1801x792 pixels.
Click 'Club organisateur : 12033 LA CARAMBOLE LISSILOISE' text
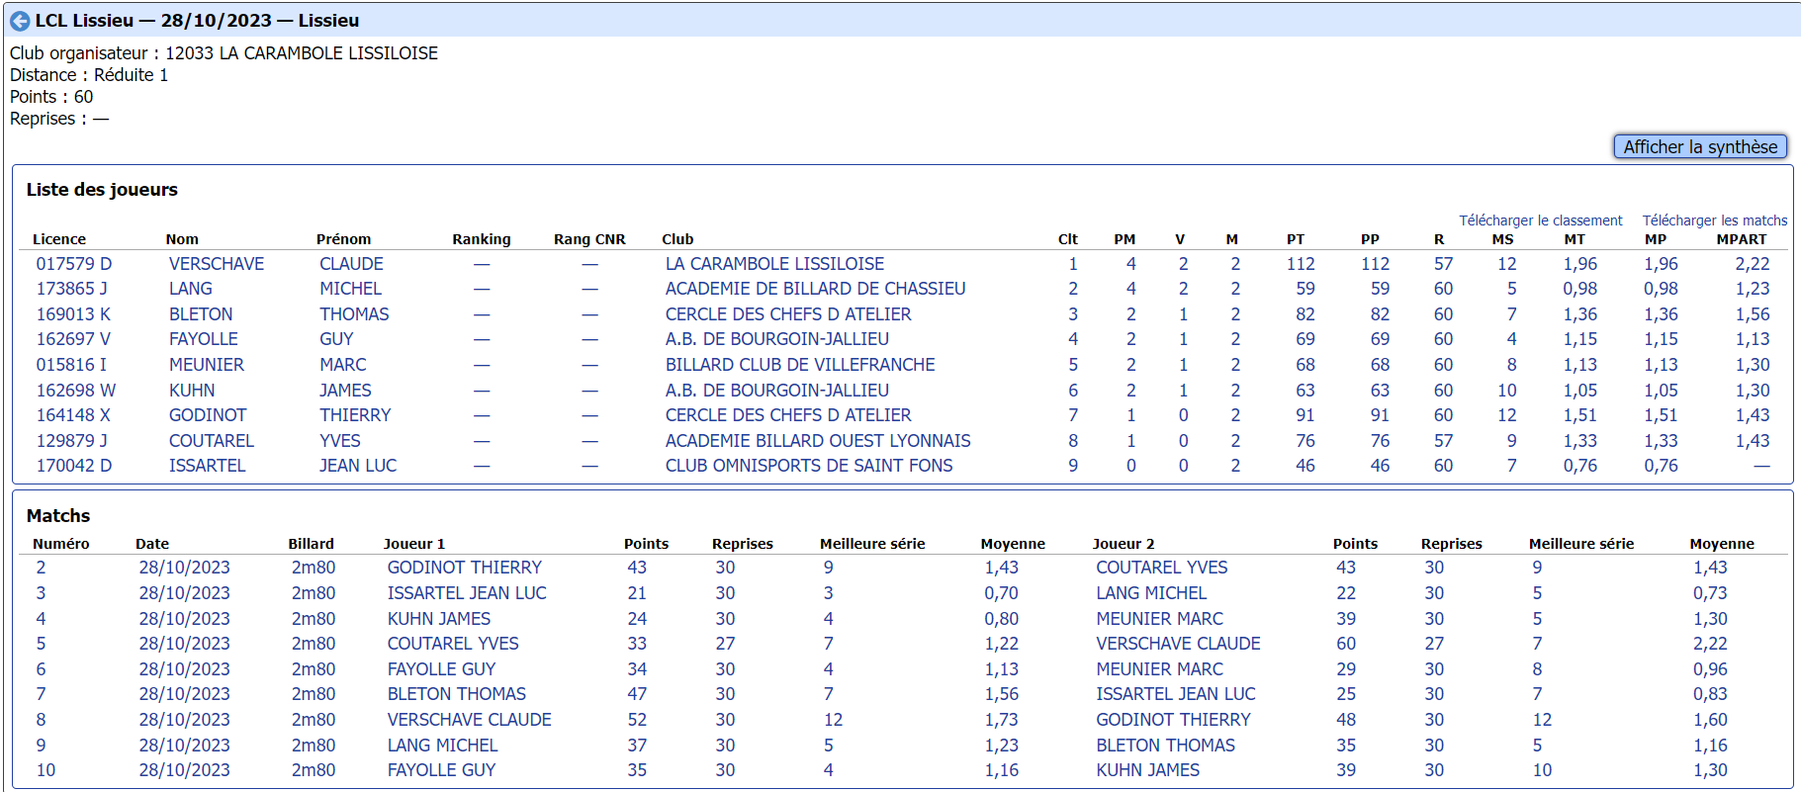click(224, 53)
